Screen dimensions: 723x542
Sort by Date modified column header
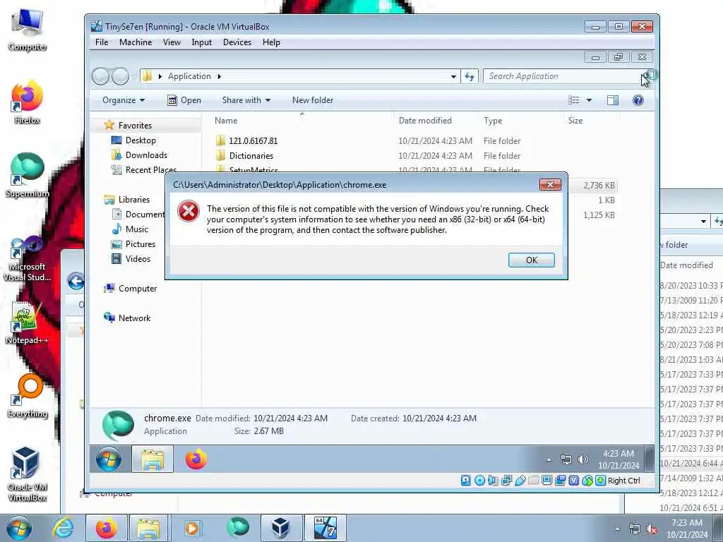click(x=425, y=121)
